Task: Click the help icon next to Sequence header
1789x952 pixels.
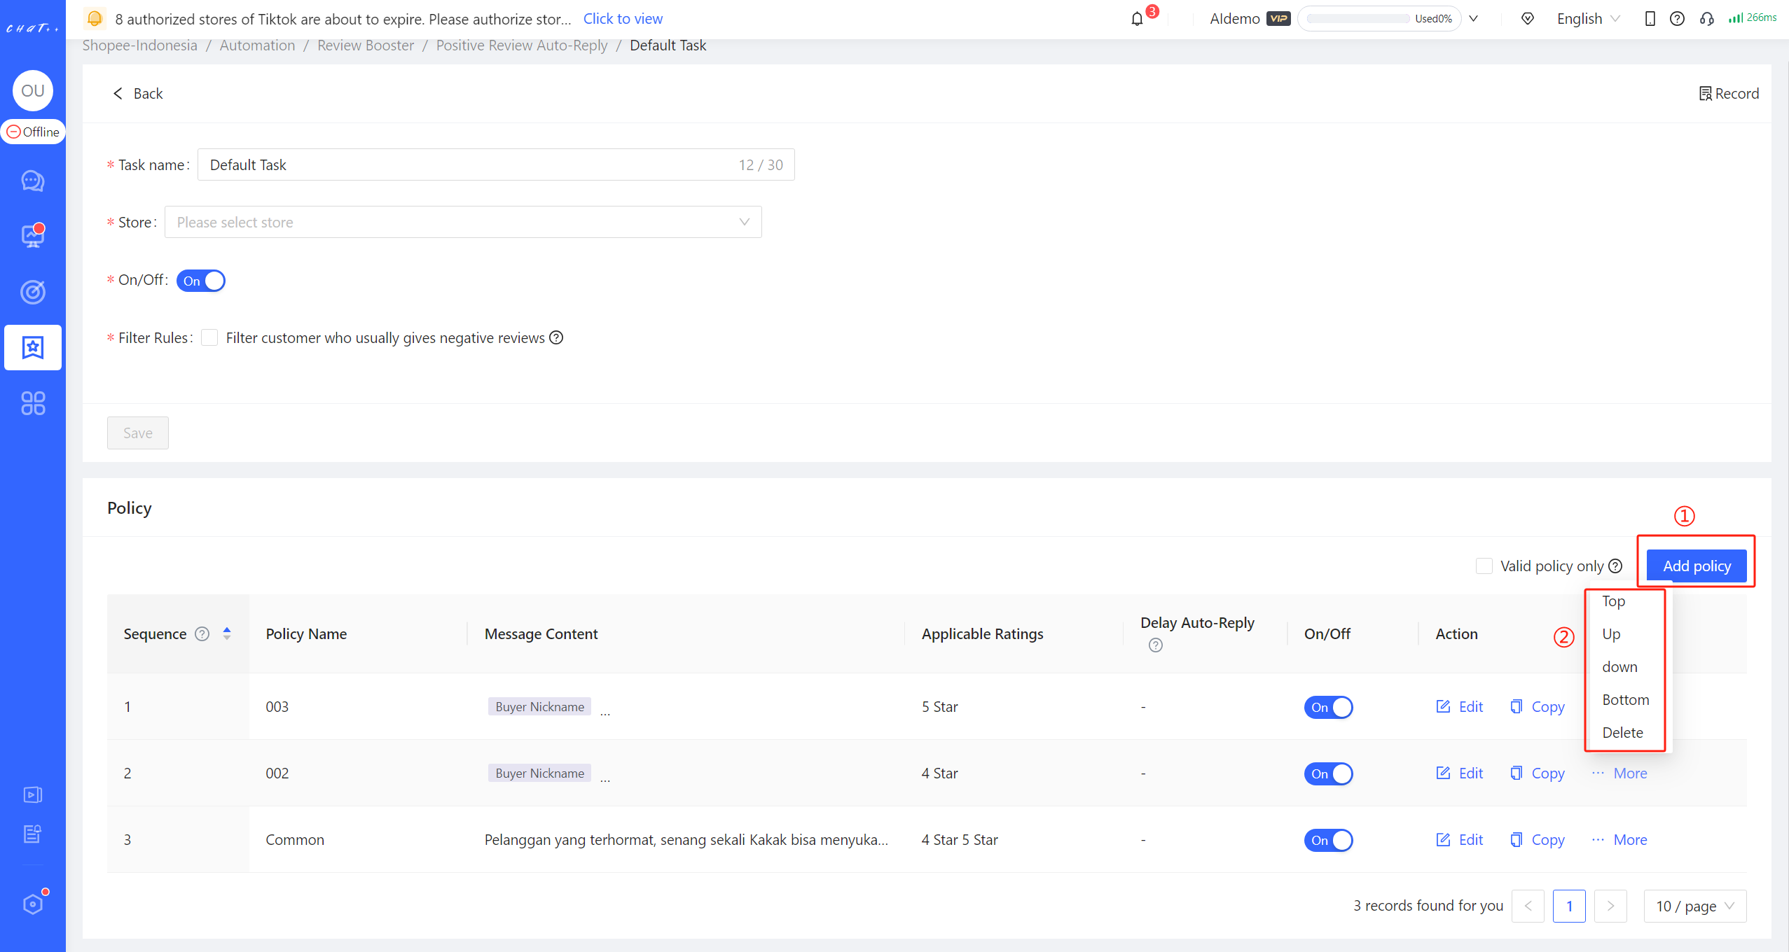Action: pyautogui.click(x=202, y=633)
